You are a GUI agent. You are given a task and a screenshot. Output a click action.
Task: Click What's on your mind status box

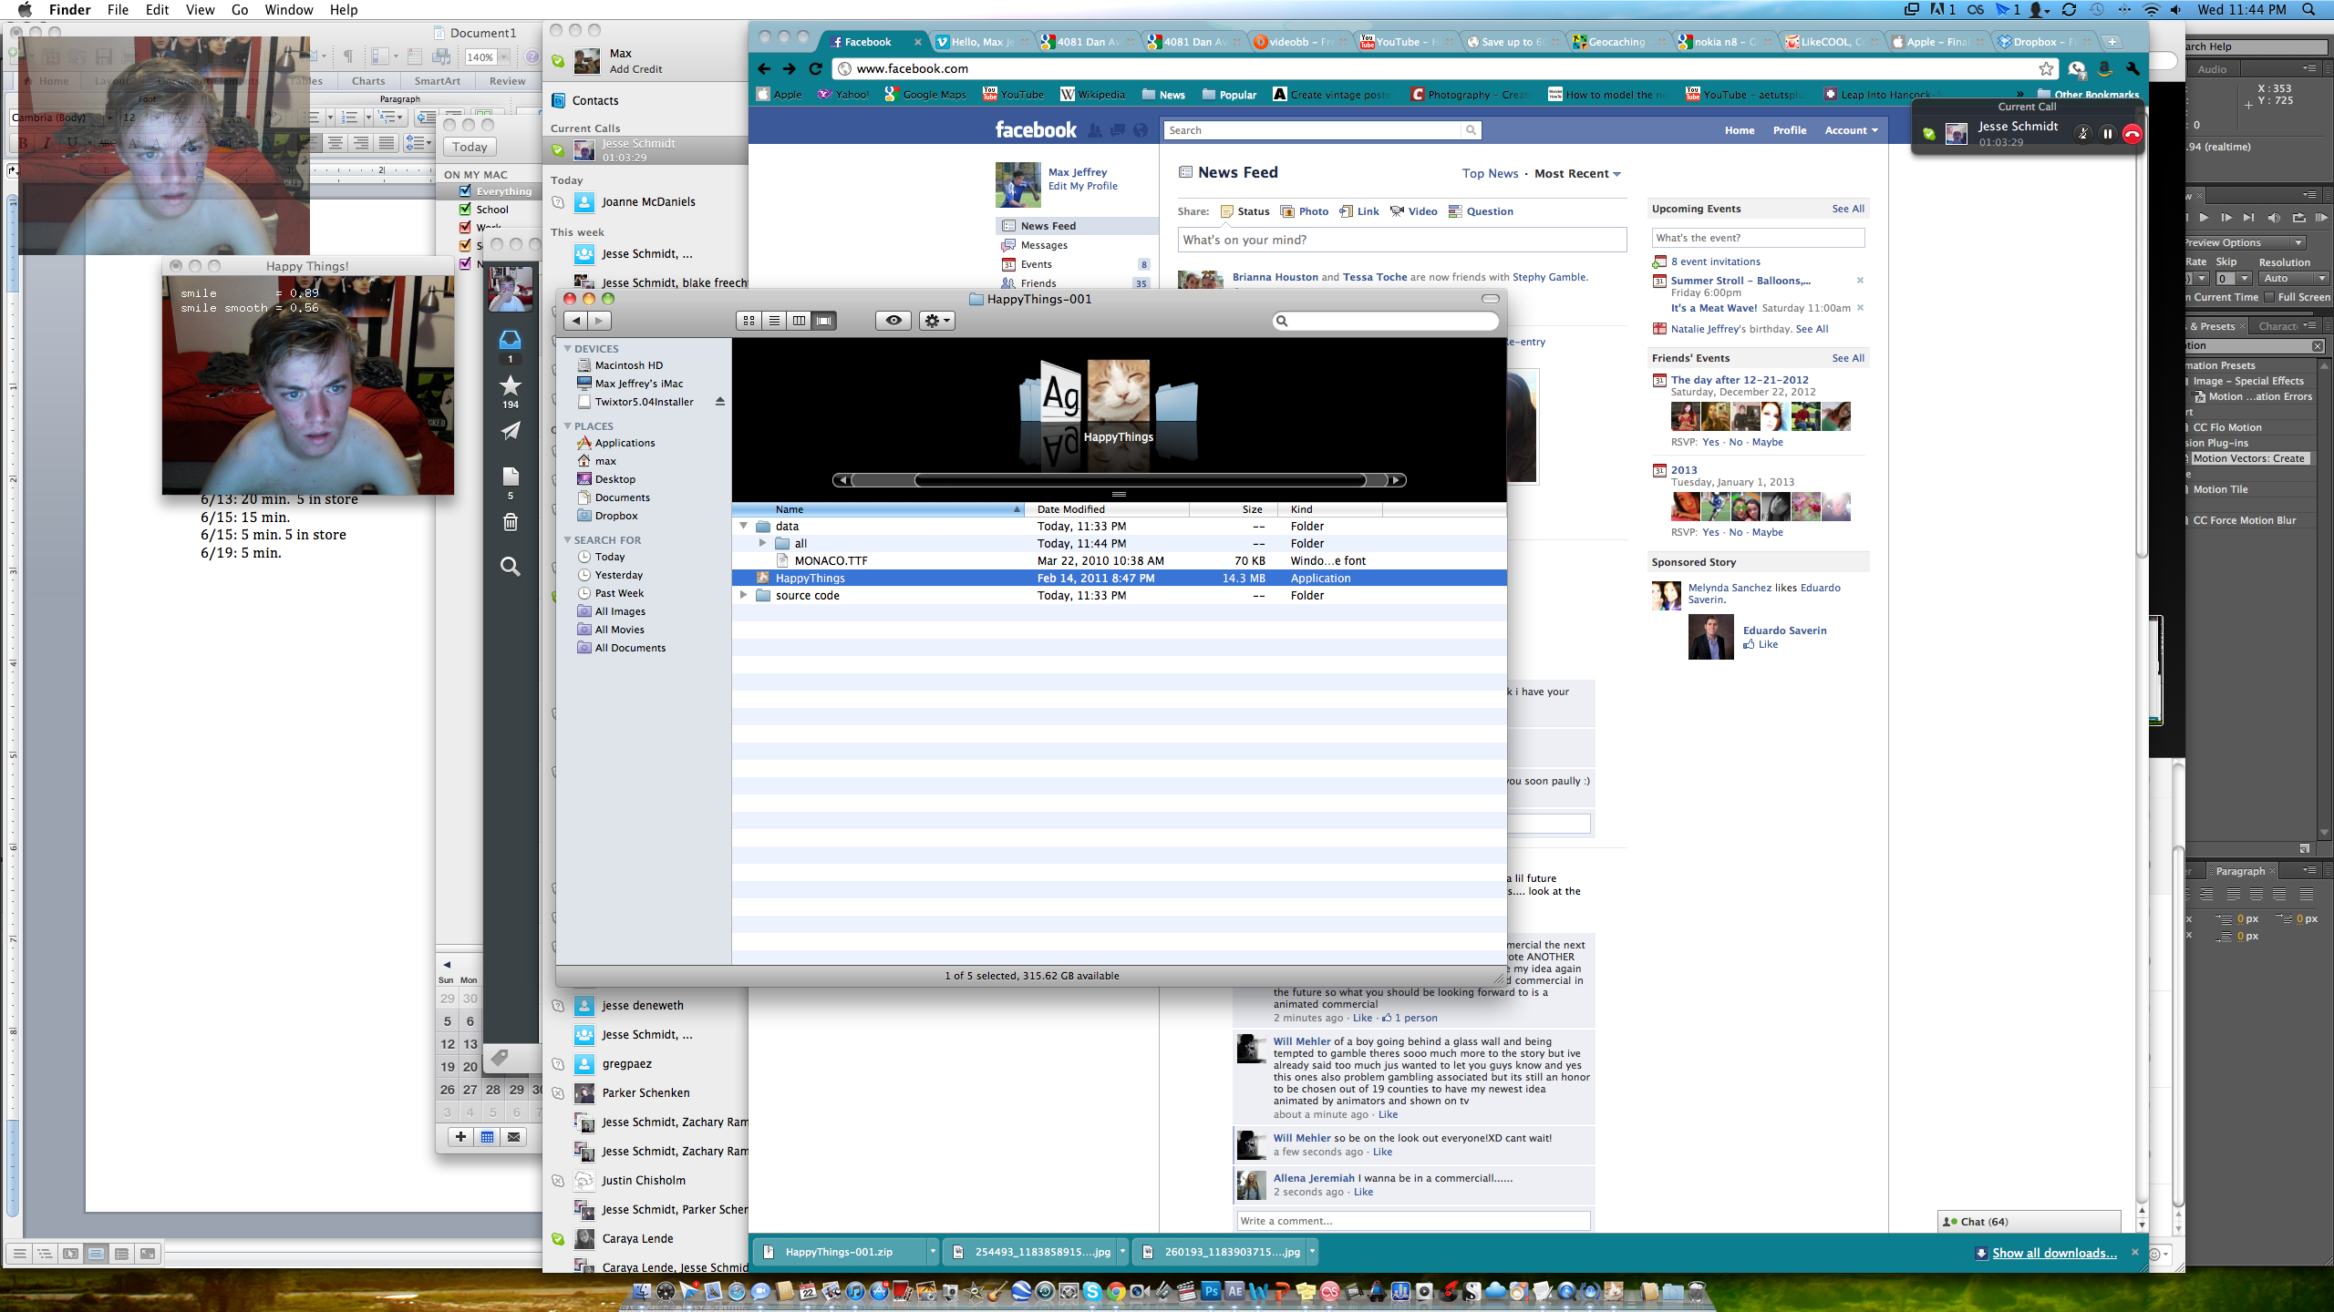coord(1401,240)
